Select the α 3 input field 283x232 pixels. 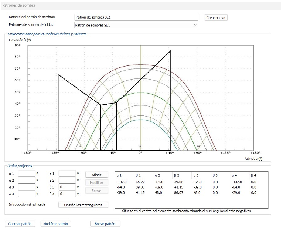(27, 187)
